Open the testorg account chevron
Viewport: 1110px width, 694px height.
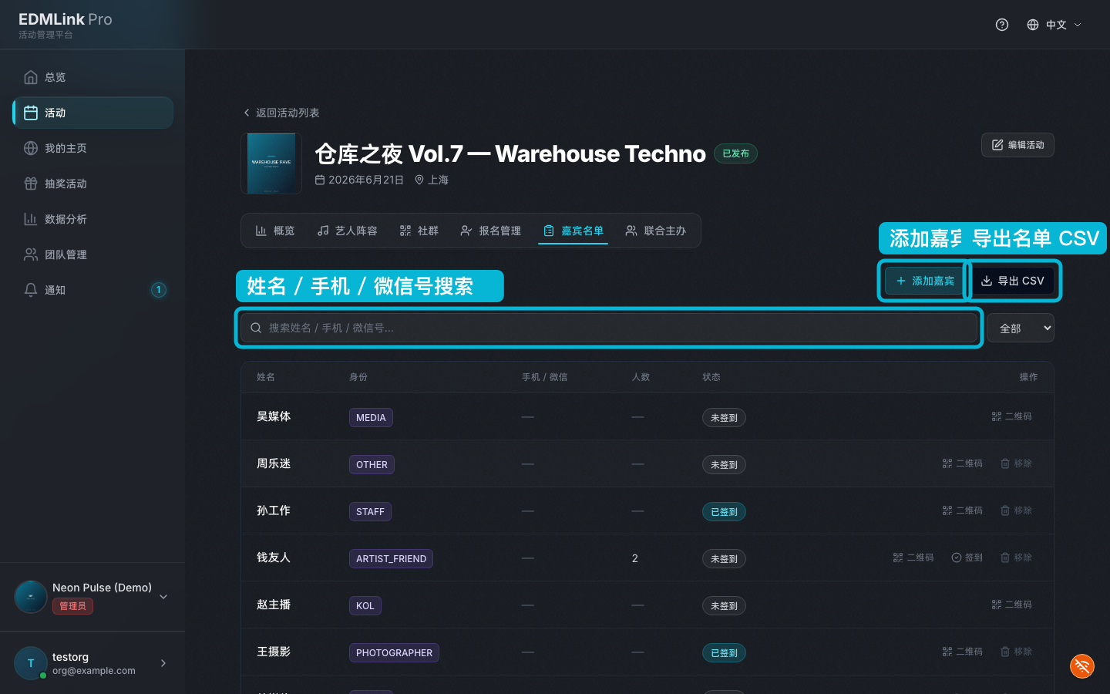[163, 663]
